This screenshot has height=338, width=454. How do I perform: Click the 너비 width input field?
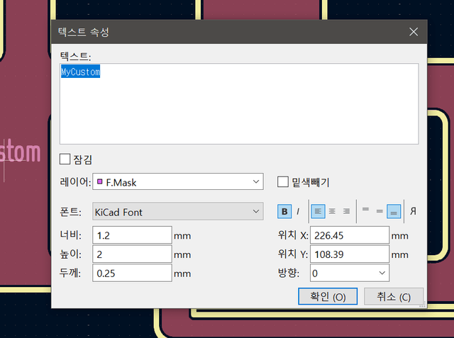(x=133, y=235)
